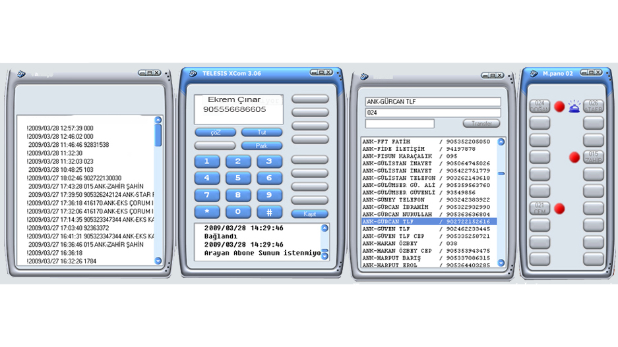This screenshot has width=618, height=347.
Task: Click the empty field left of Transfer
Action: pos(400,124)
